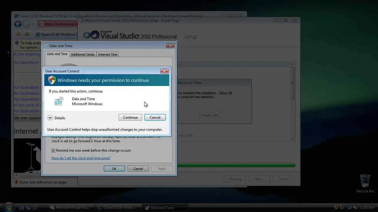Open the Windows Start orb
Screen dimensions: 378x212
click(8, 207)
